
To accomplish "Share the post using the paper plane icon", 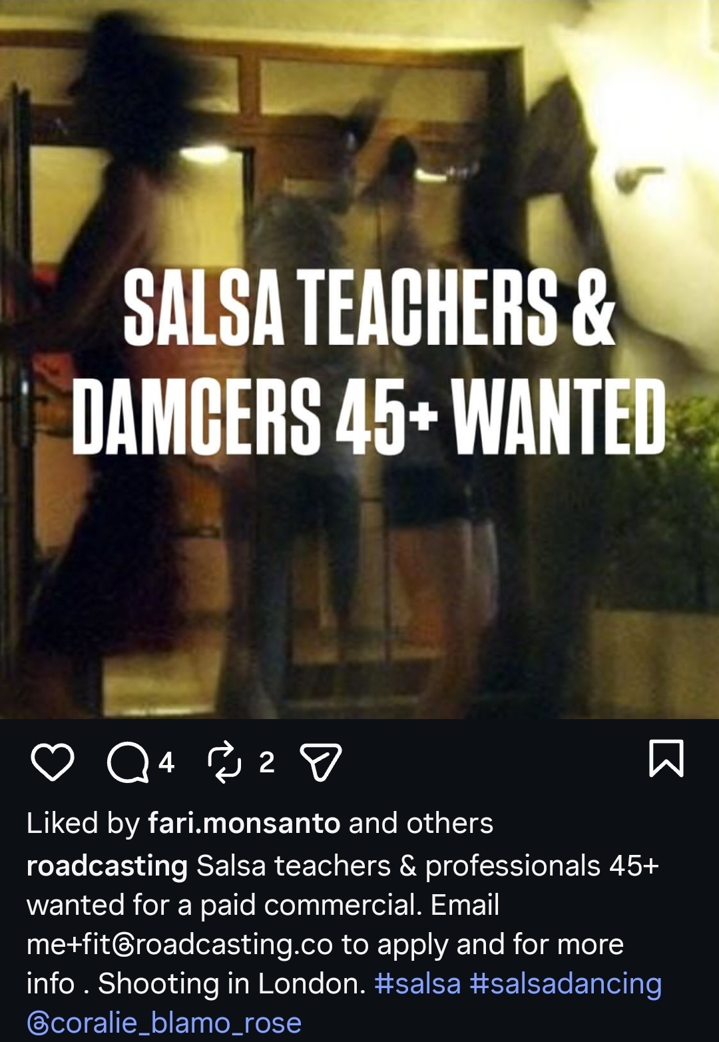I will click(321, 762).
